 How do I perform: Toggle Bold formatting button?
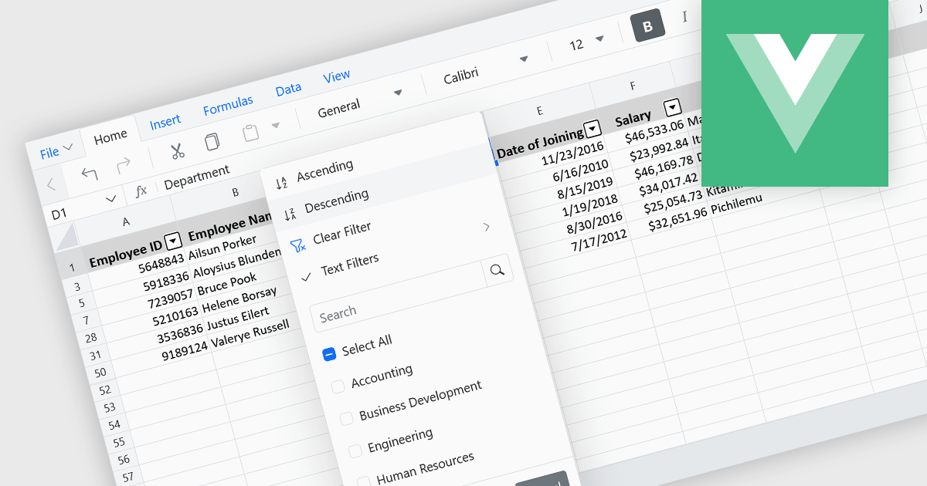[x=647, y=27]
